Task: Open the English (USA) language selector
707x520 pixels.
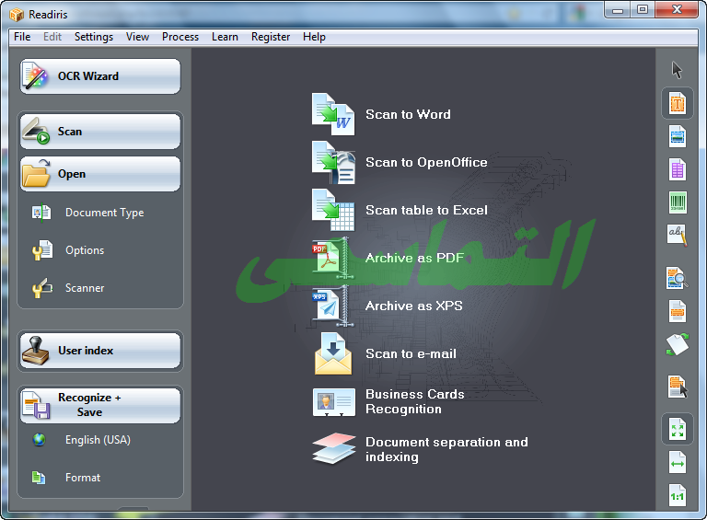Action: coord(98,440)
